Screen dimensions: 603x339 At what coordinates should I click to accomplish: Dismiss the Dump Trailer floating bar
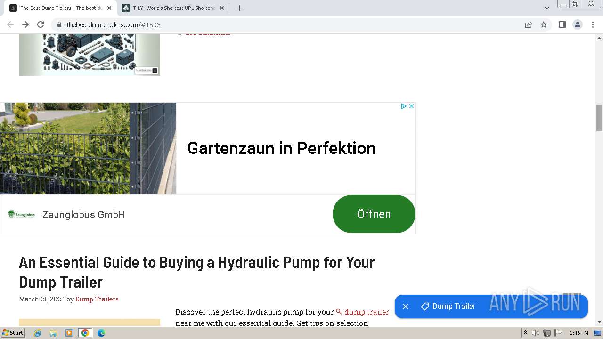click(x=406, y=307)
